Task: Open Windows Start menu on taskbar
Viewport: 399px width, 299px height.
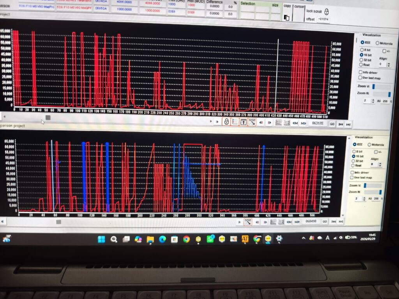Action: (x=102, y=239)
